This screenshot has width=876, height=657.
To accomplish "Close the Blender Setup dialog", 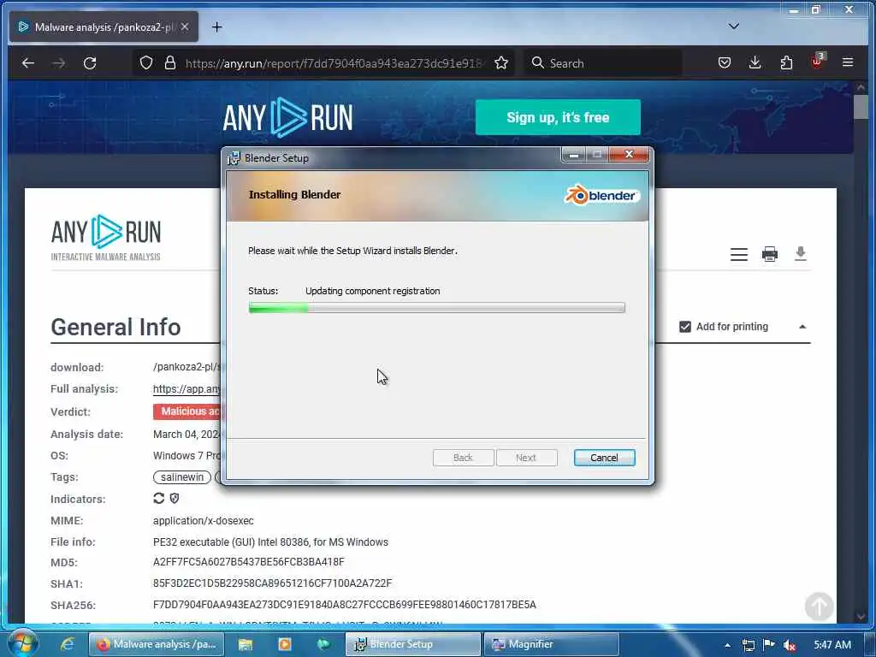I will tap(629, 155).
